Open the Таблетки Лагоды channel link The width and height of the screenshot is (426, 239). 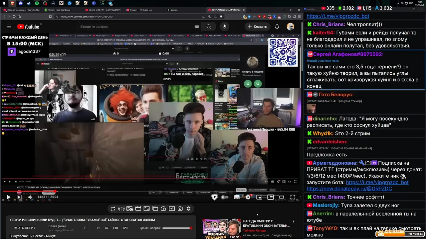click(x=254, y=230)
